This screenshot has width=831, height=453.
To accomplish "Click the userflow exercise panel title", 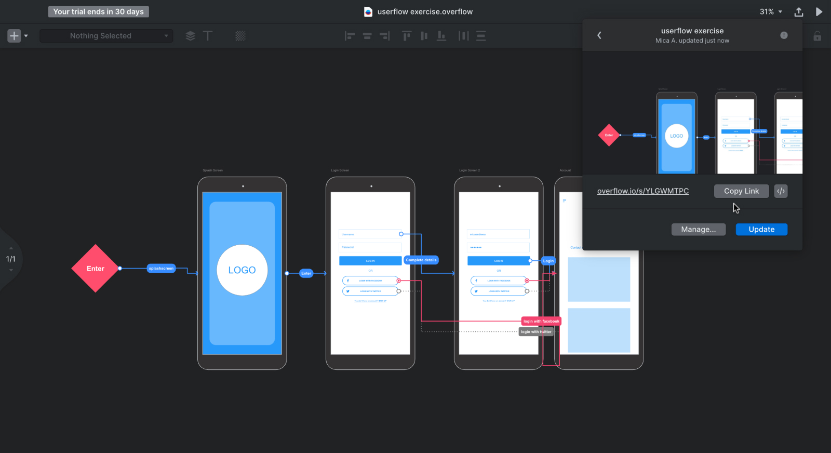I will click(x=692, y=31).
